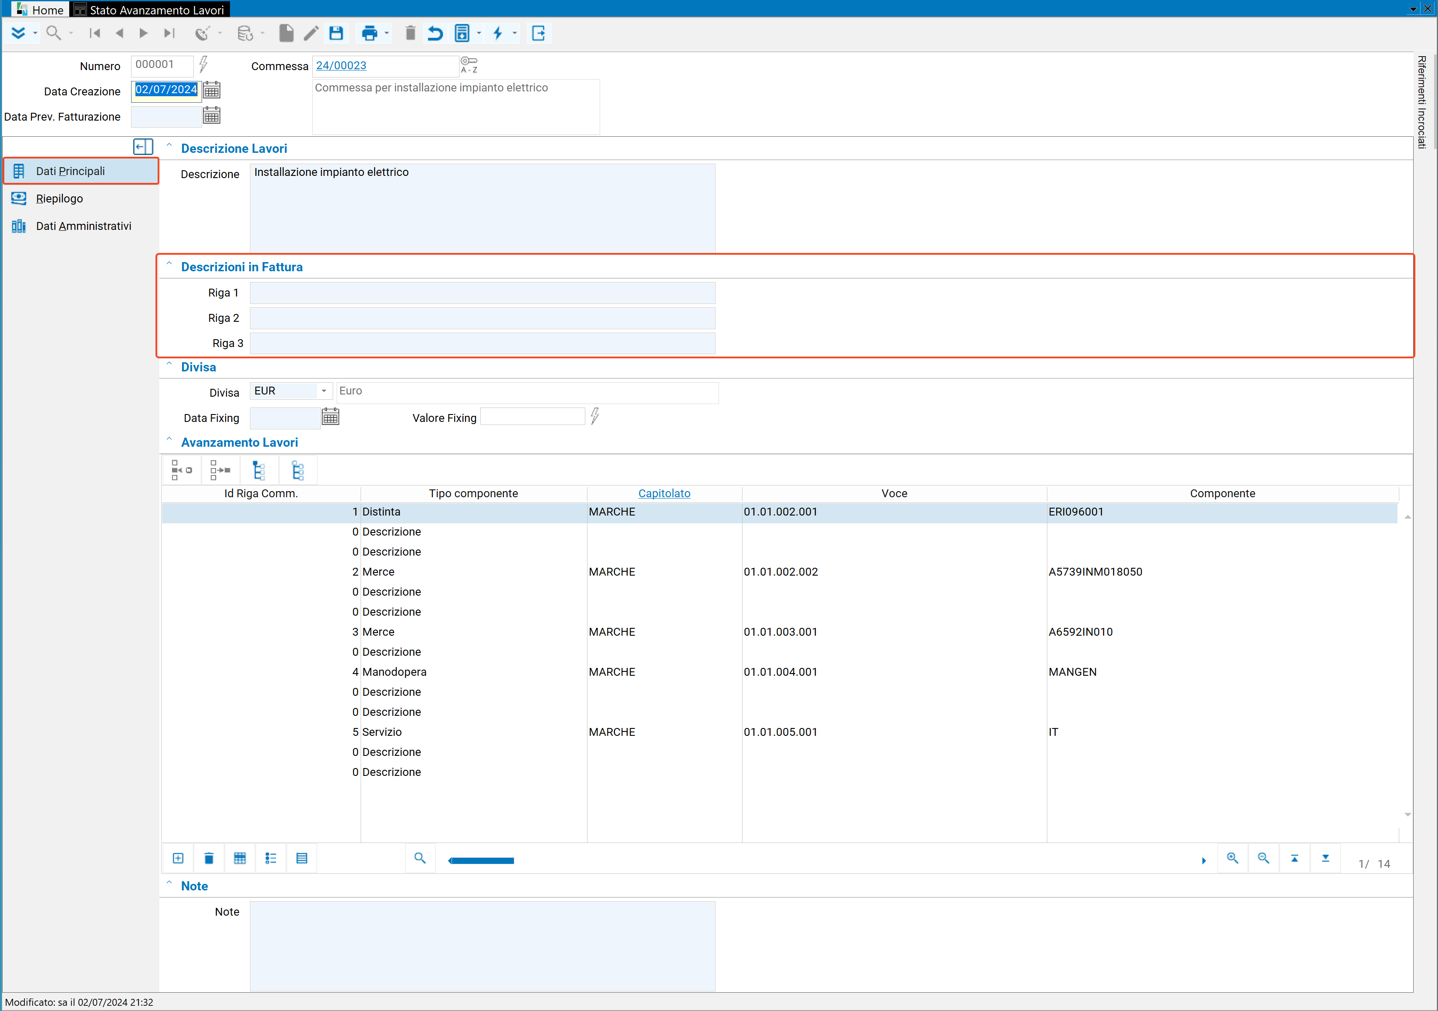1438x1011 pixels.
Task: Go to the first record
Action: [95, 33]
